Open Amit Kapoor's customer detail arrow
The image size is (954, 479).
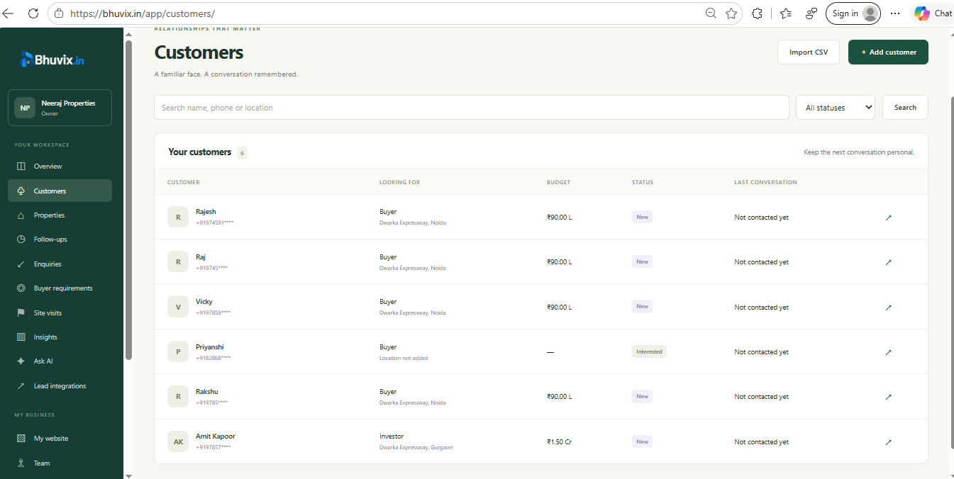pyautogui.click(x=889, y=442)
